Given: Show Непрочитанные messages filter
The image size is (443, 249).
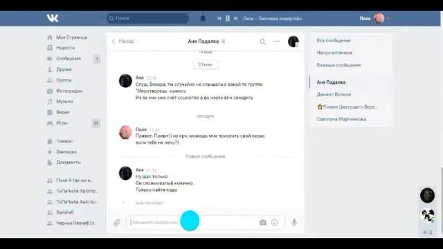Looking at the screenshot, I should (x=334, y=53).
